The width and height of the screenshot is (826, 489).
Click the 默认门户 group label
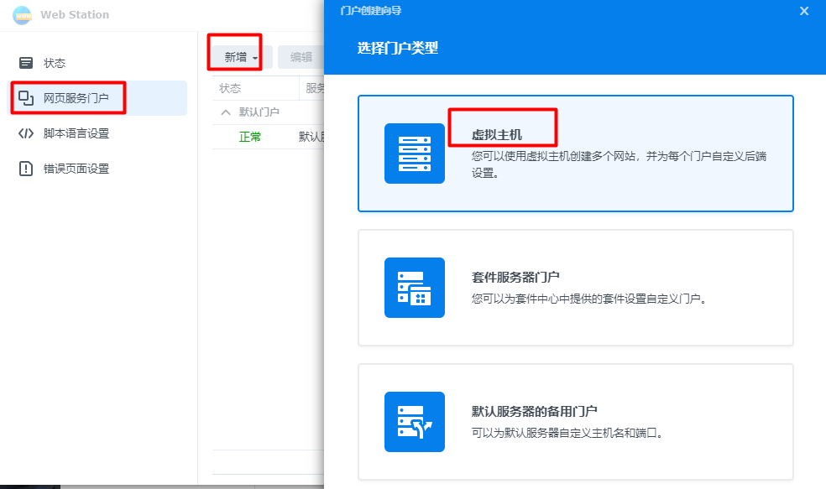[259, 112]
